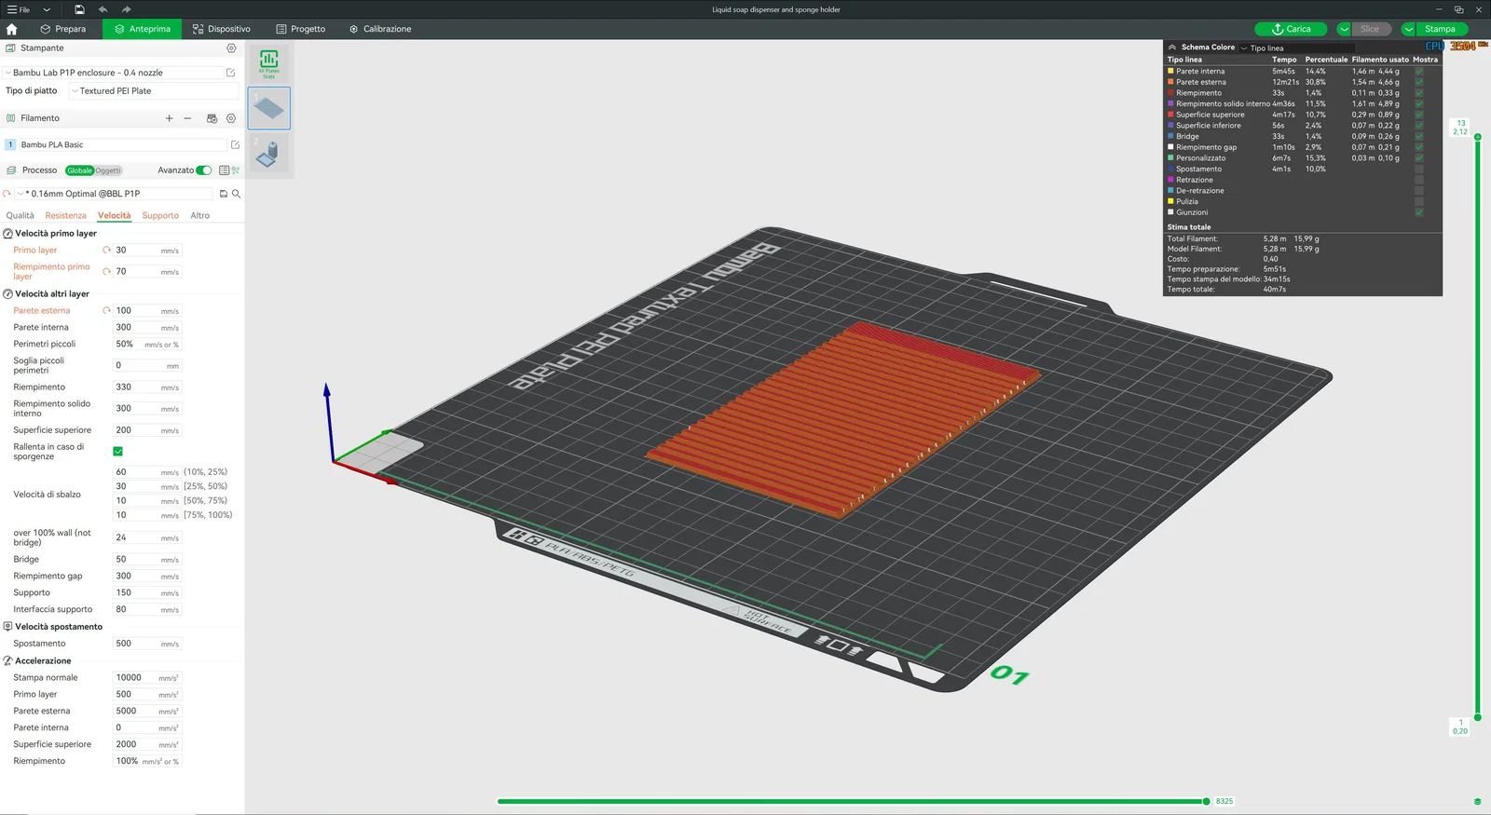Show Retrazione points in the preview

(x=1419, y=180)
